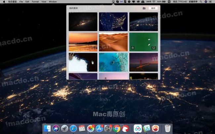Open Safari from the Dock
Image resolution: width=215 pixels, height=134 pixels.
(73, 128)
